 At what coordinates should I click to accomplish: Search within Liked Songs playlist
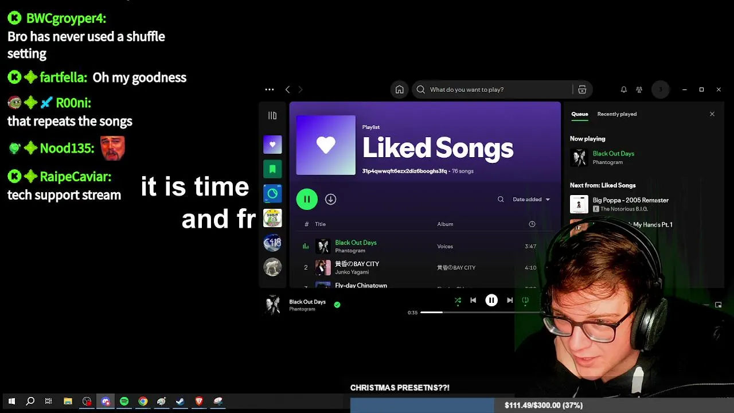(x=501, y=199)
